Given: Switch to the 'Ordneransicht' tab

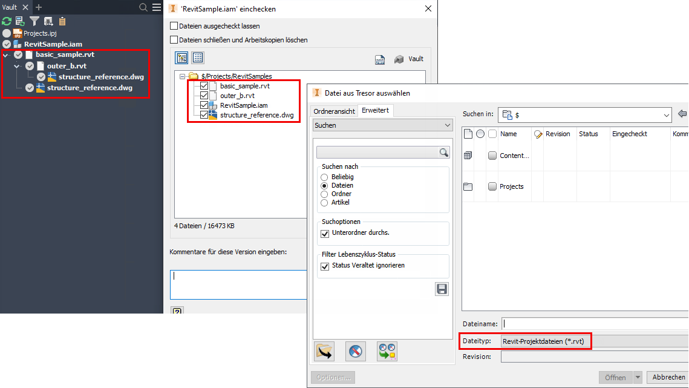Looking at the screenshot, I should coord(334,111).
